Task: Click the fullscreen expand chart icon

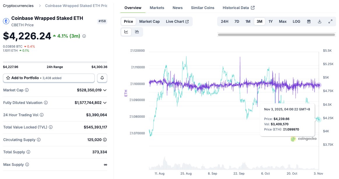Action: [330, 21]
